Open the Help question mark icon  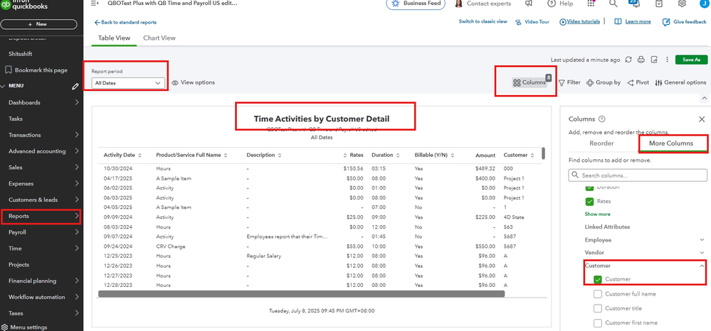(x=552, y=3)
